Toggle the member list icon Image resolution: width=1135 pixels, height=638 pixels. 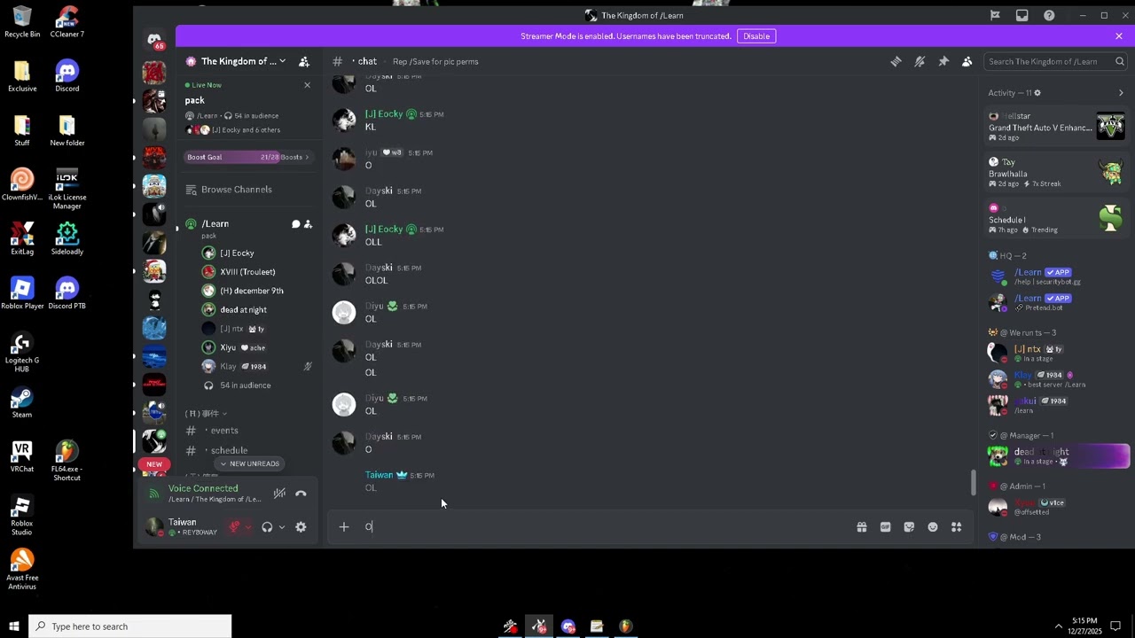coord(967,61)
